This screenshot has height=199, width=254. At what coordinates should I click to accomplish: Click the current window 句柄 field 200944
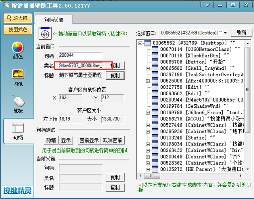coord(81,56)
